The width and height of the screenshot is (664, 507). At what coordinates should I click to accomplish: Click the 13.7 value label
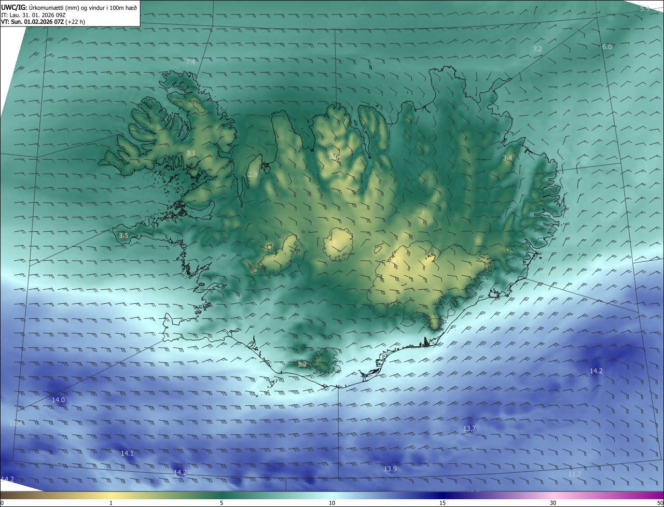[x=469, y=428]
